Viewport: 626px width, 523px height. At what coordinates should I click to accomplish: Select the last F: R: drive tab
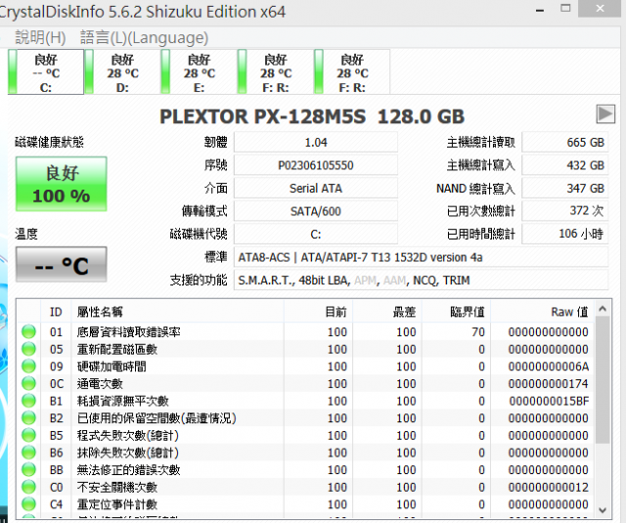[352, 72]
